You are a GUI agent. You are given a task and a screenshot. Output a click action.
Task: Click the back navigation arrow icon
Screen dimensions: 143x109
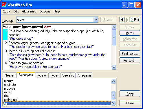pos(122,20)
